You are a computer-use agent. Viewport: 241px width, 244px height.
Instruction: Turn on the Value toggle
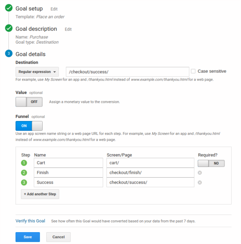point(29,102)
